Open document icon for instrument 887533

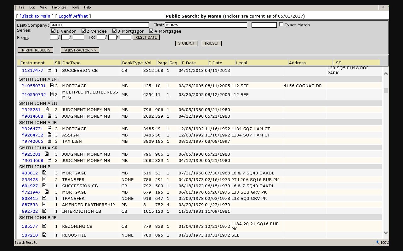point(44,204)
